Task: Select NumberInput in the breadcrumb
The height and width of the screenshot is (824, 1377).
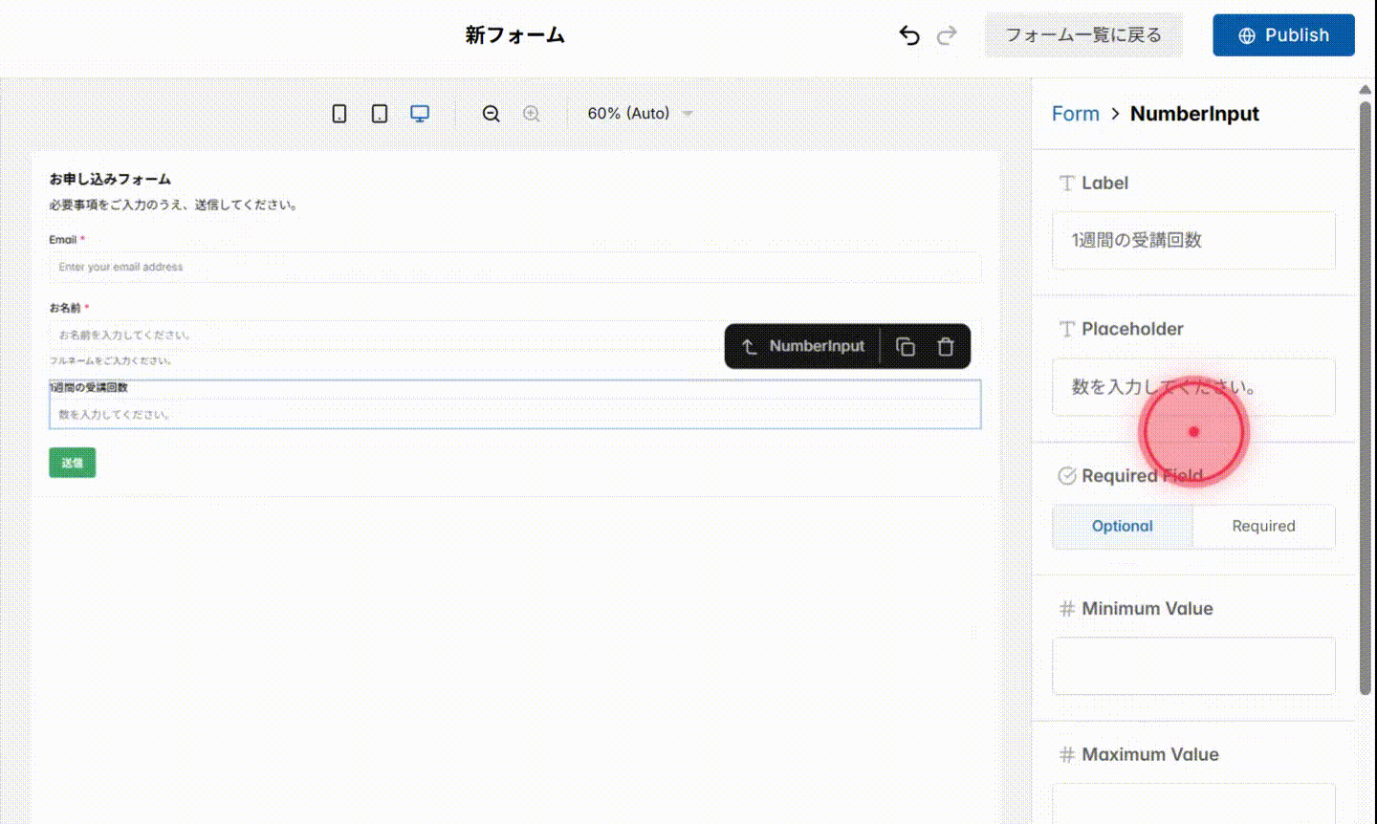Action: (x=1194, y=113)
